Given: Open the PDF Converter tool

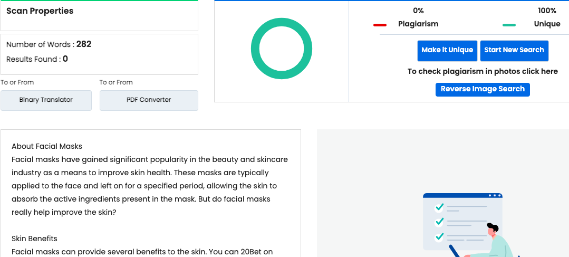Looking at the screenshot, I should 149,100.
